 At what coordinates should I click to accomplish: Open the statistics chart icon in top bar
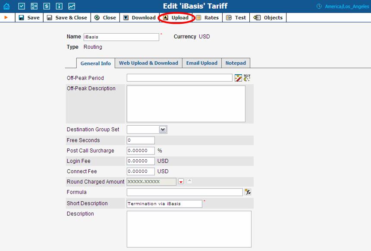coord(72,6)
